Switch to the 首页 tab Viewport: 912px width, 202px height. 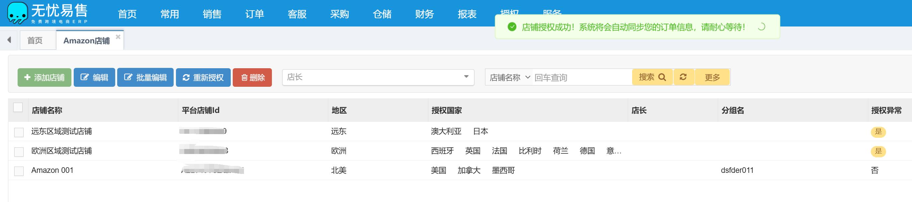pos(35,41)
